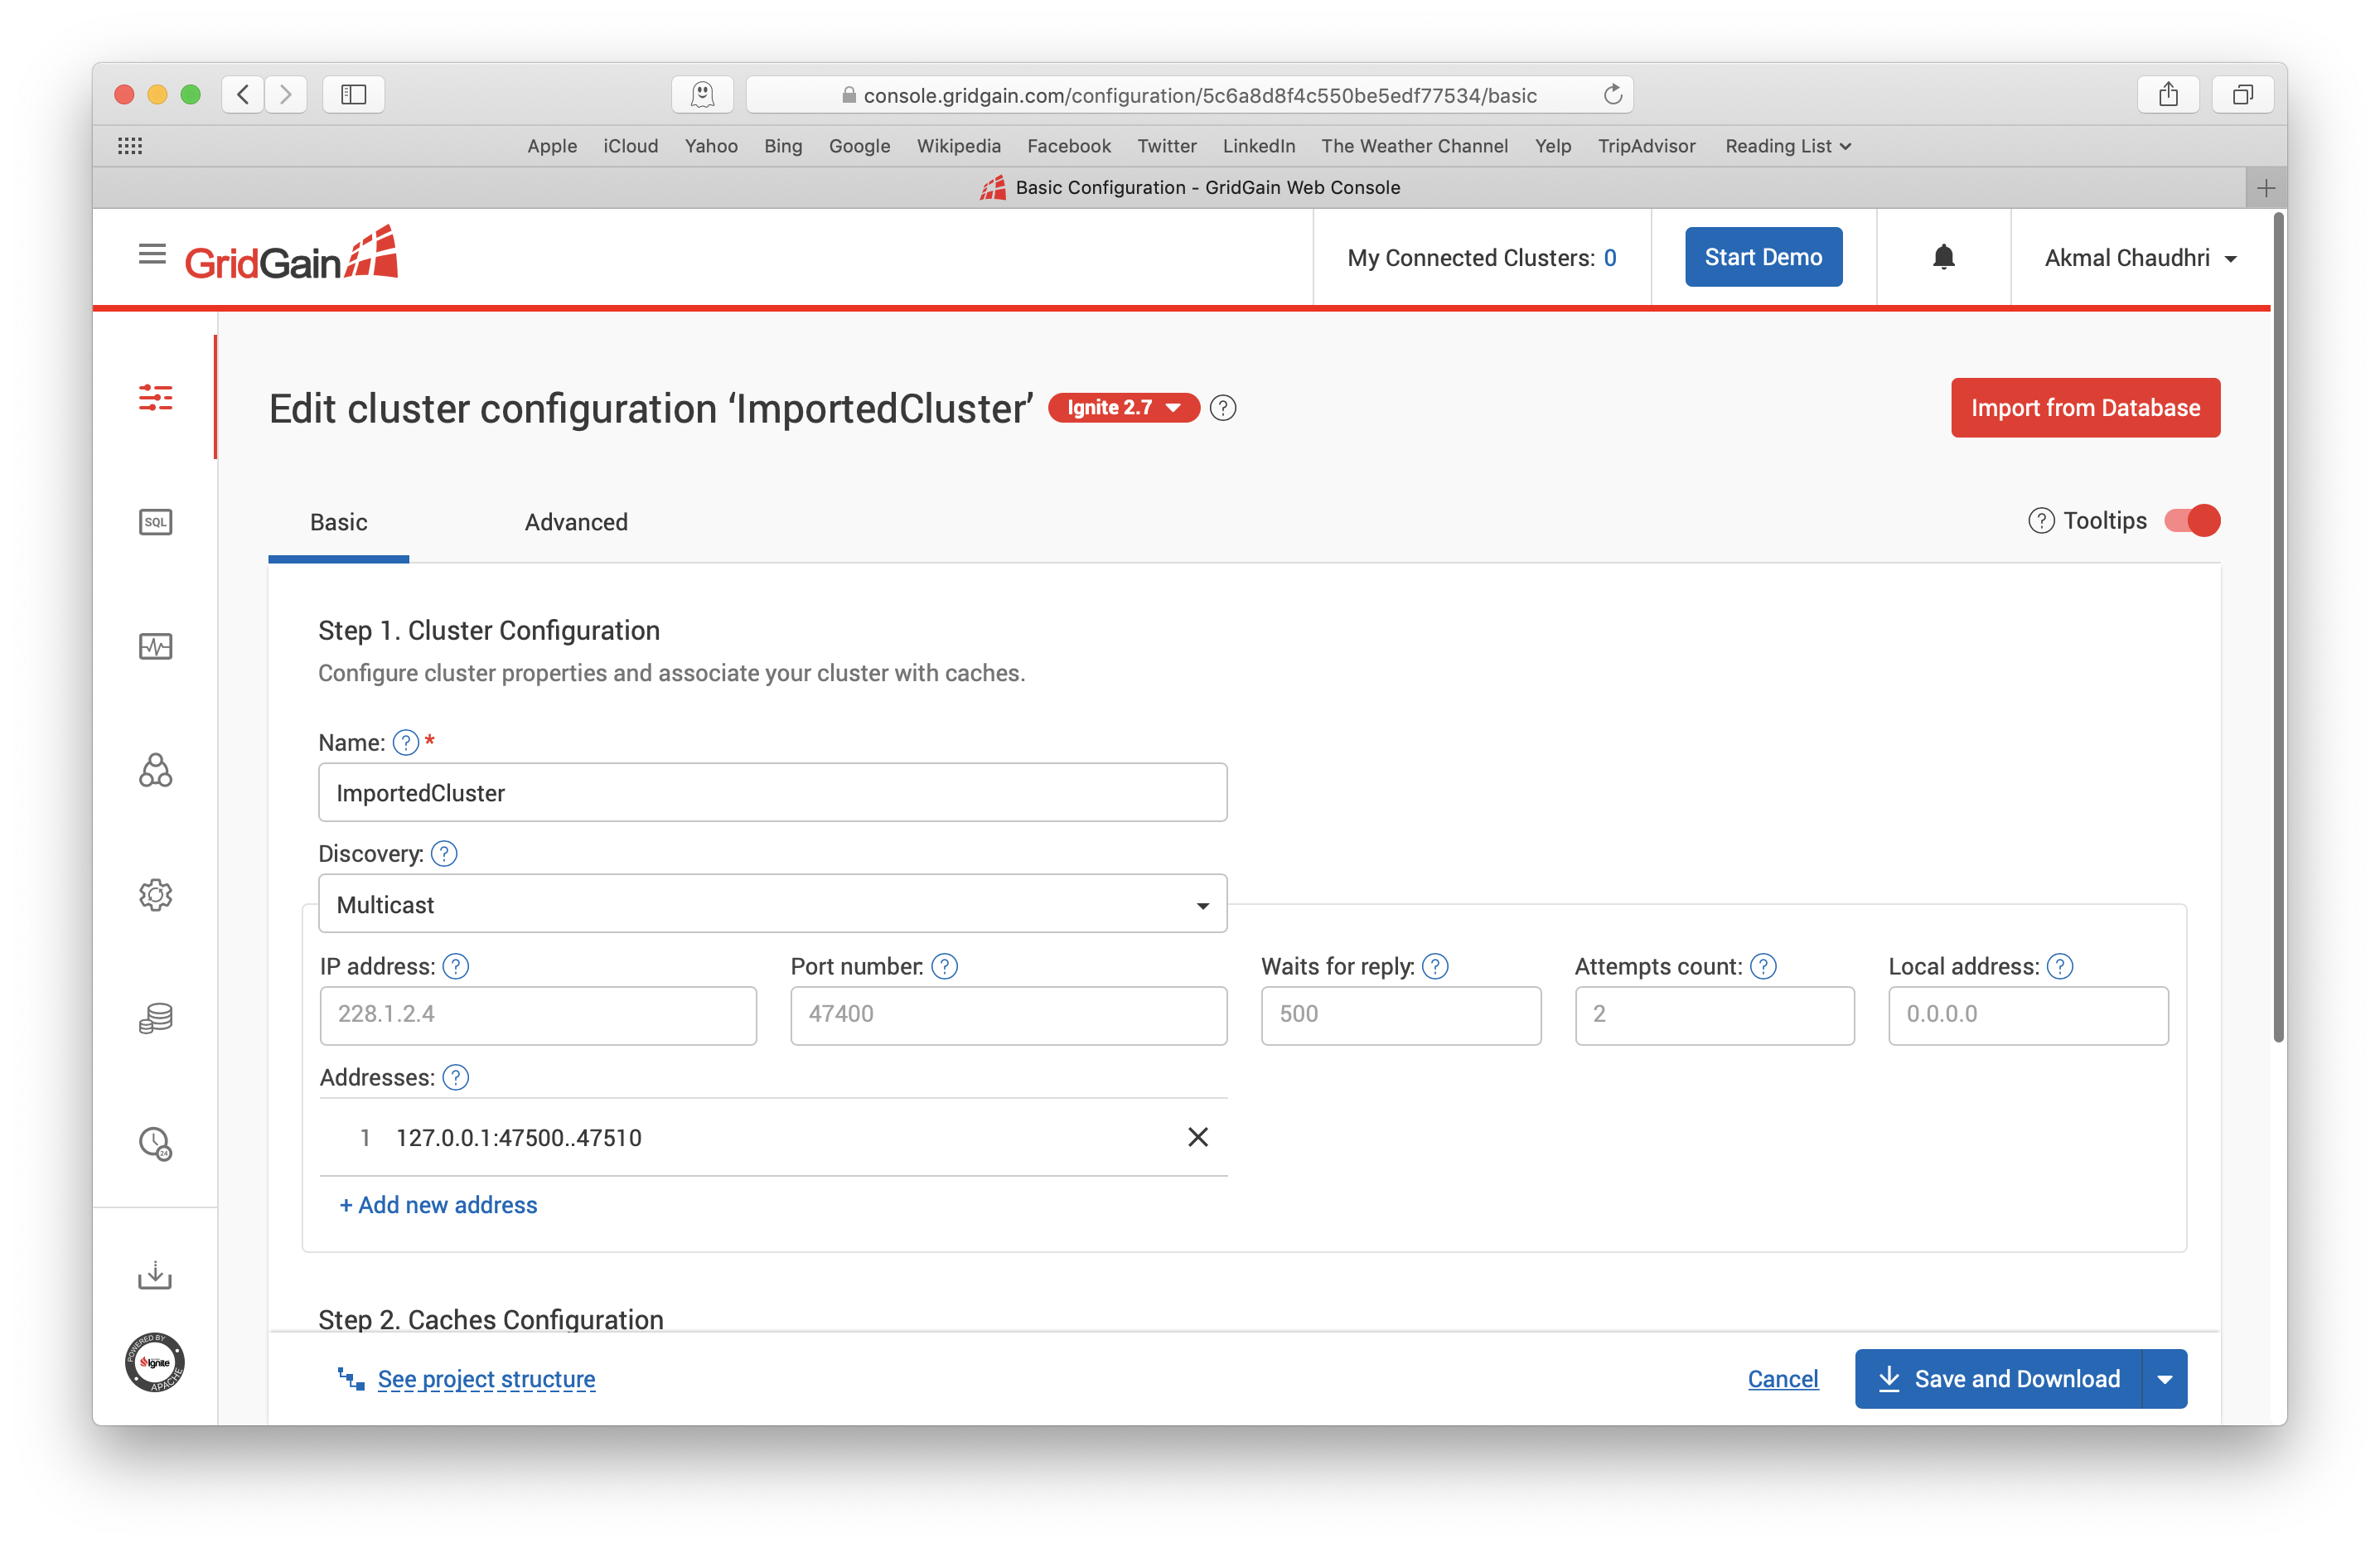The height and width of the screenshot is (1548, 2380).
Task: Switch to the Advanced tab
Action: pos(576,522)
